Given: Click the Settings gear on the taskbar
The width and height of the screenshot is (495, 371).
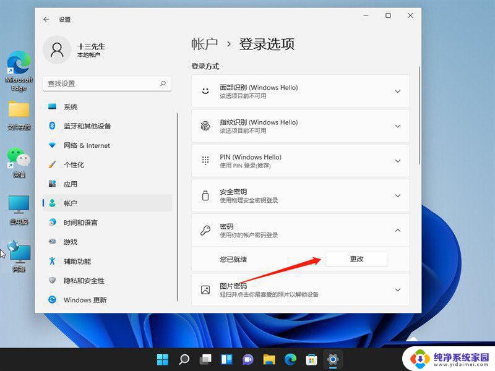Looking at the screenshot, I should pyautogui.click(x=333, y=359).
